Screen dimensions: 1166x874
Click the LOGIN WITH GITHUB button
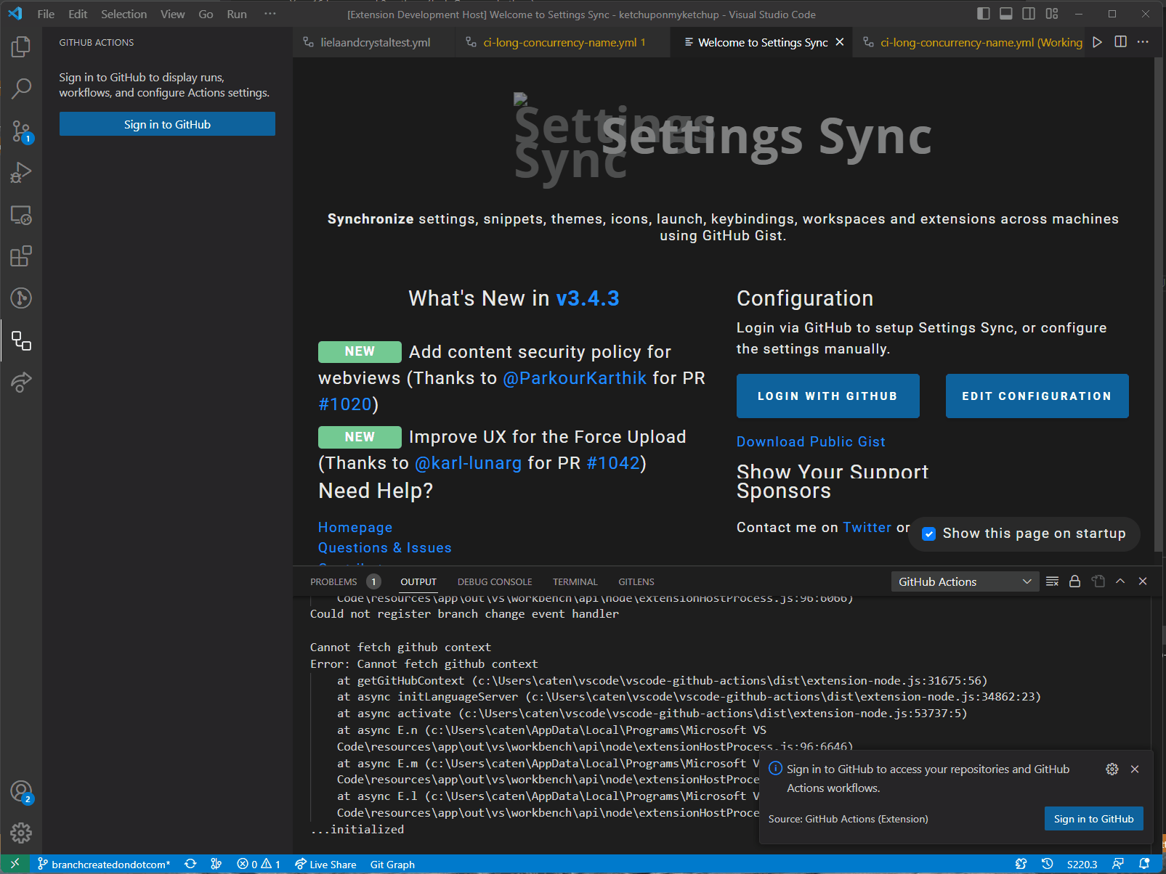[827, 396]
